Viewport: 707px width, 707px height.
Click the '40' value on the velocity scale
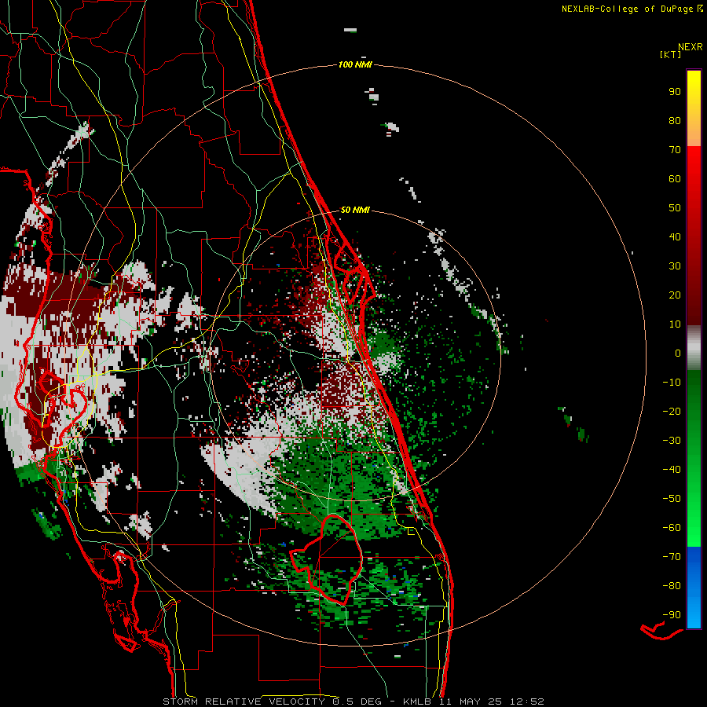click(675, 236)
